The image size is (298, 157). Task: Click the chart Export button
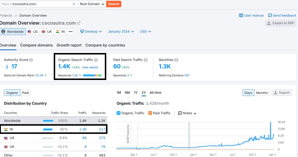pyautogui.click(x=282, y=93)
